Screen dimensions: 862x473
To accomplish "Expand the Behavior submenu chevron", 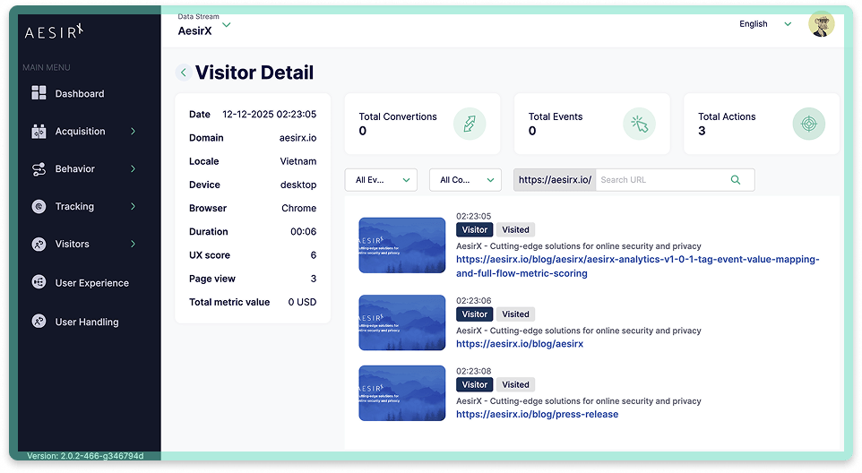I will coord(133,168).
